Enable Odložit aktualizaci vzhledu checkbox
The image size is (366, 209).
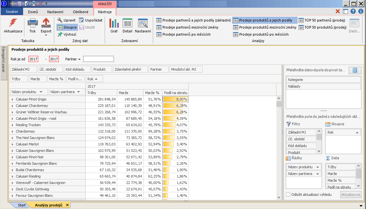tap(288, 194)
